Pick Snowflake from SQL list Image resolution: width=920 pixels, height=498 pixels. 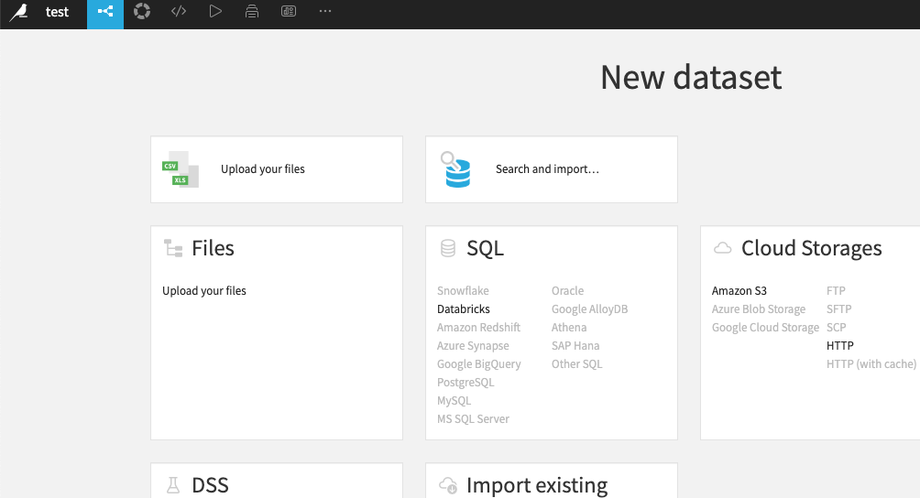(463, 291)
